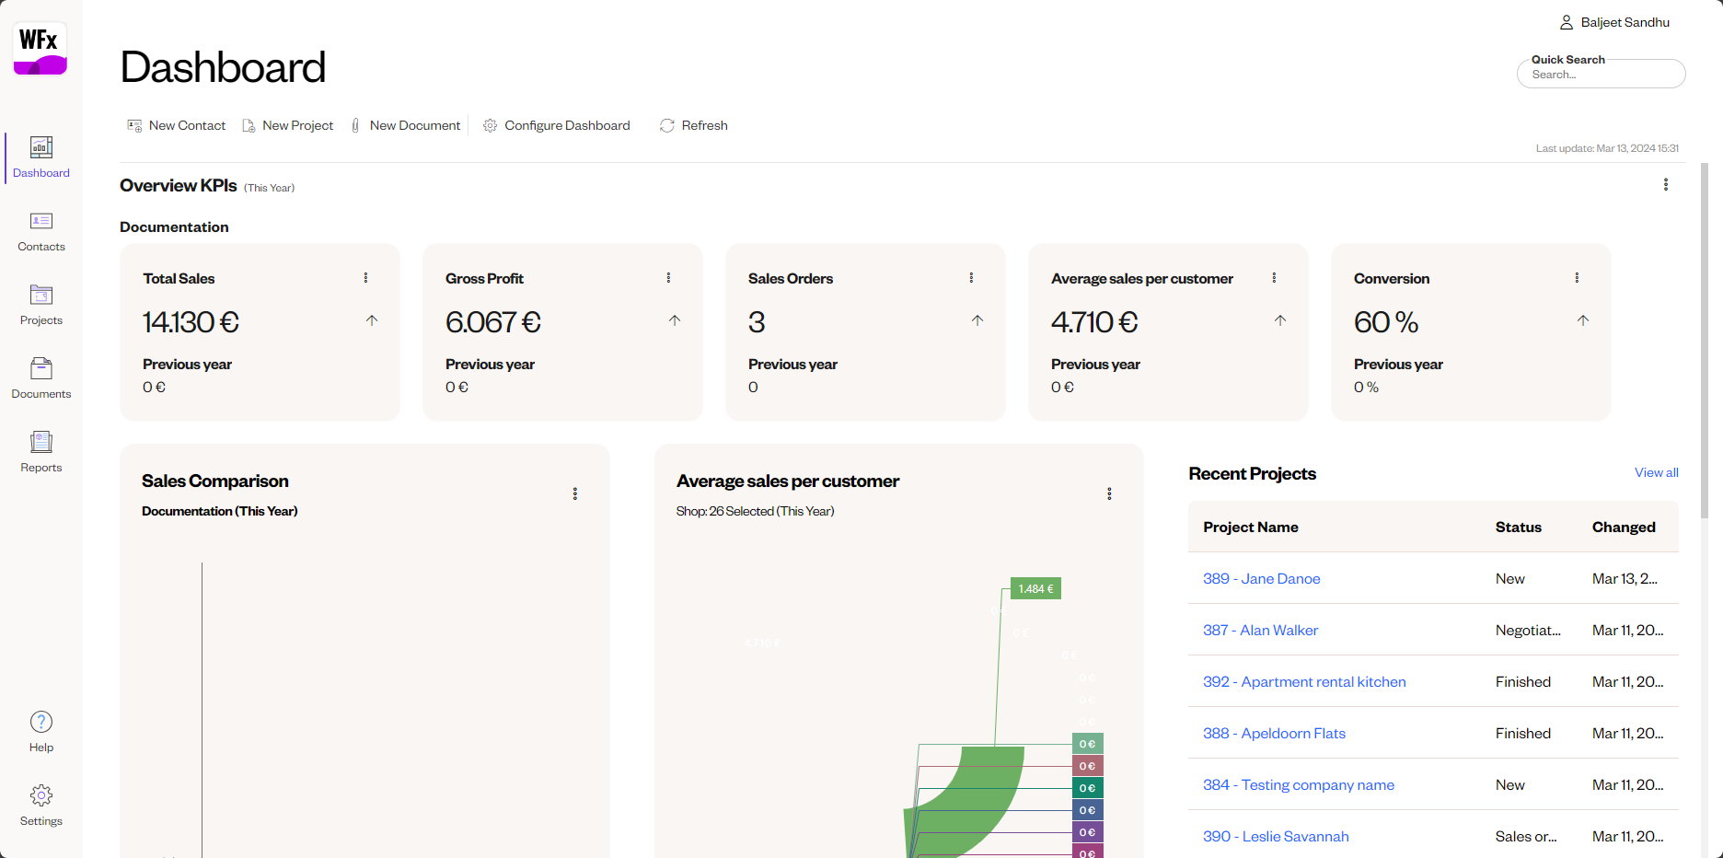This screenshot has width=1723, height=858.
Task: Sort by Changed column header
Action: pyautogui.click(x=1625, y=527)
